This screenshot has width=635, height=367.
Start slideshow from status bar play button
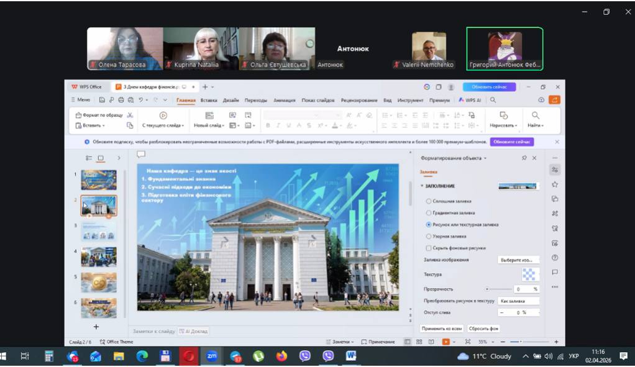pyautogui.click(x=445, y=342)
